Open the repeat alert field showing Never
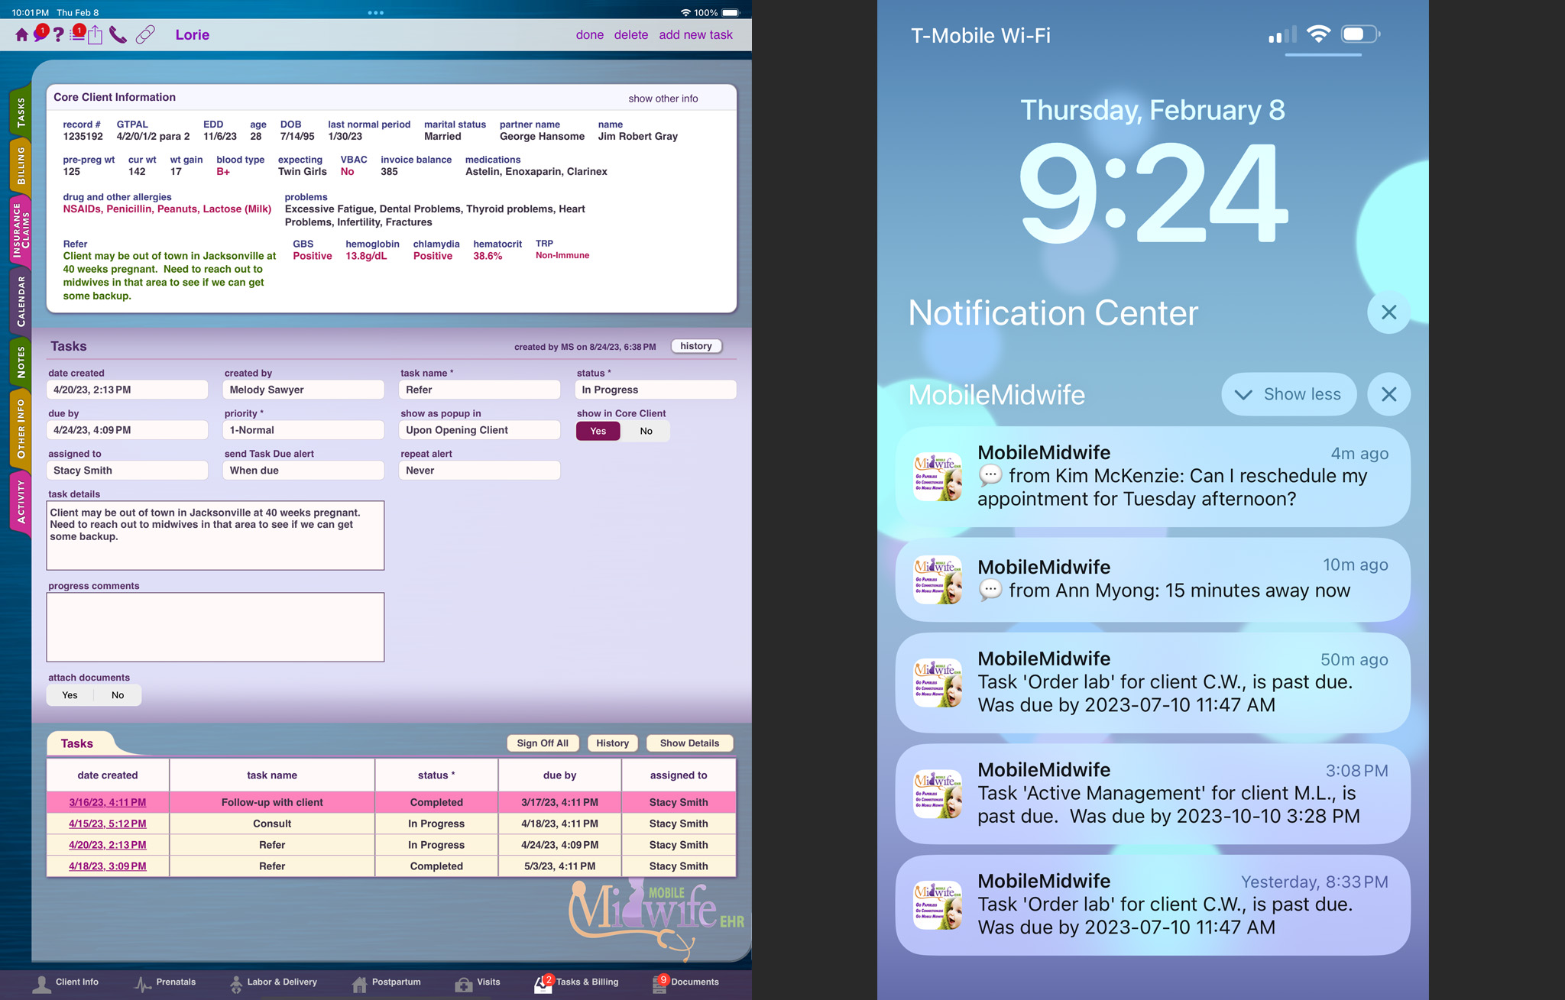The width and height of the screenshot is (1565, 1000). [479, 471]
